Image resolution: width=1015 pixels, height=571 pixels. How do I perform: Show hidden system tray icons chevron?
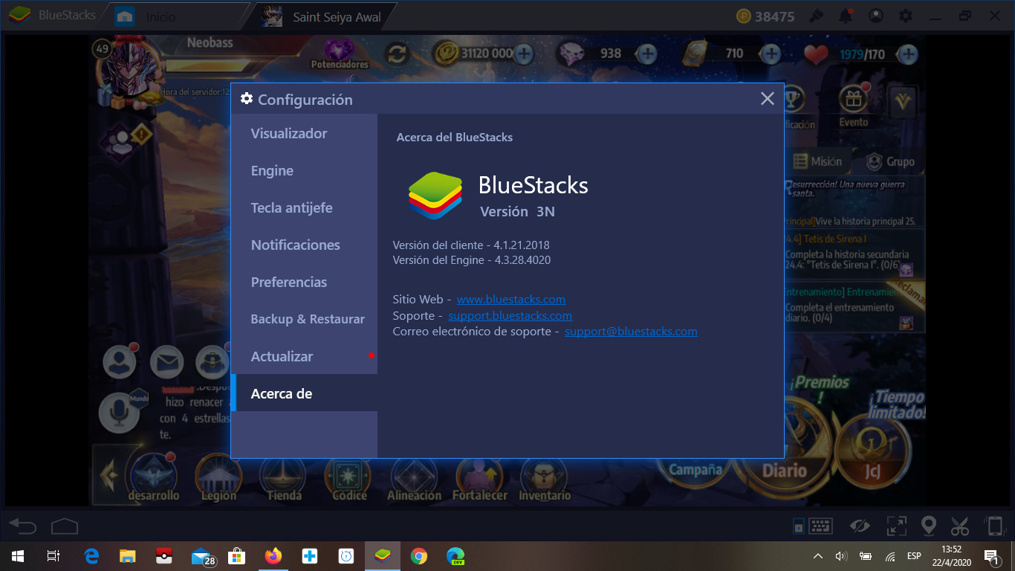818,555
